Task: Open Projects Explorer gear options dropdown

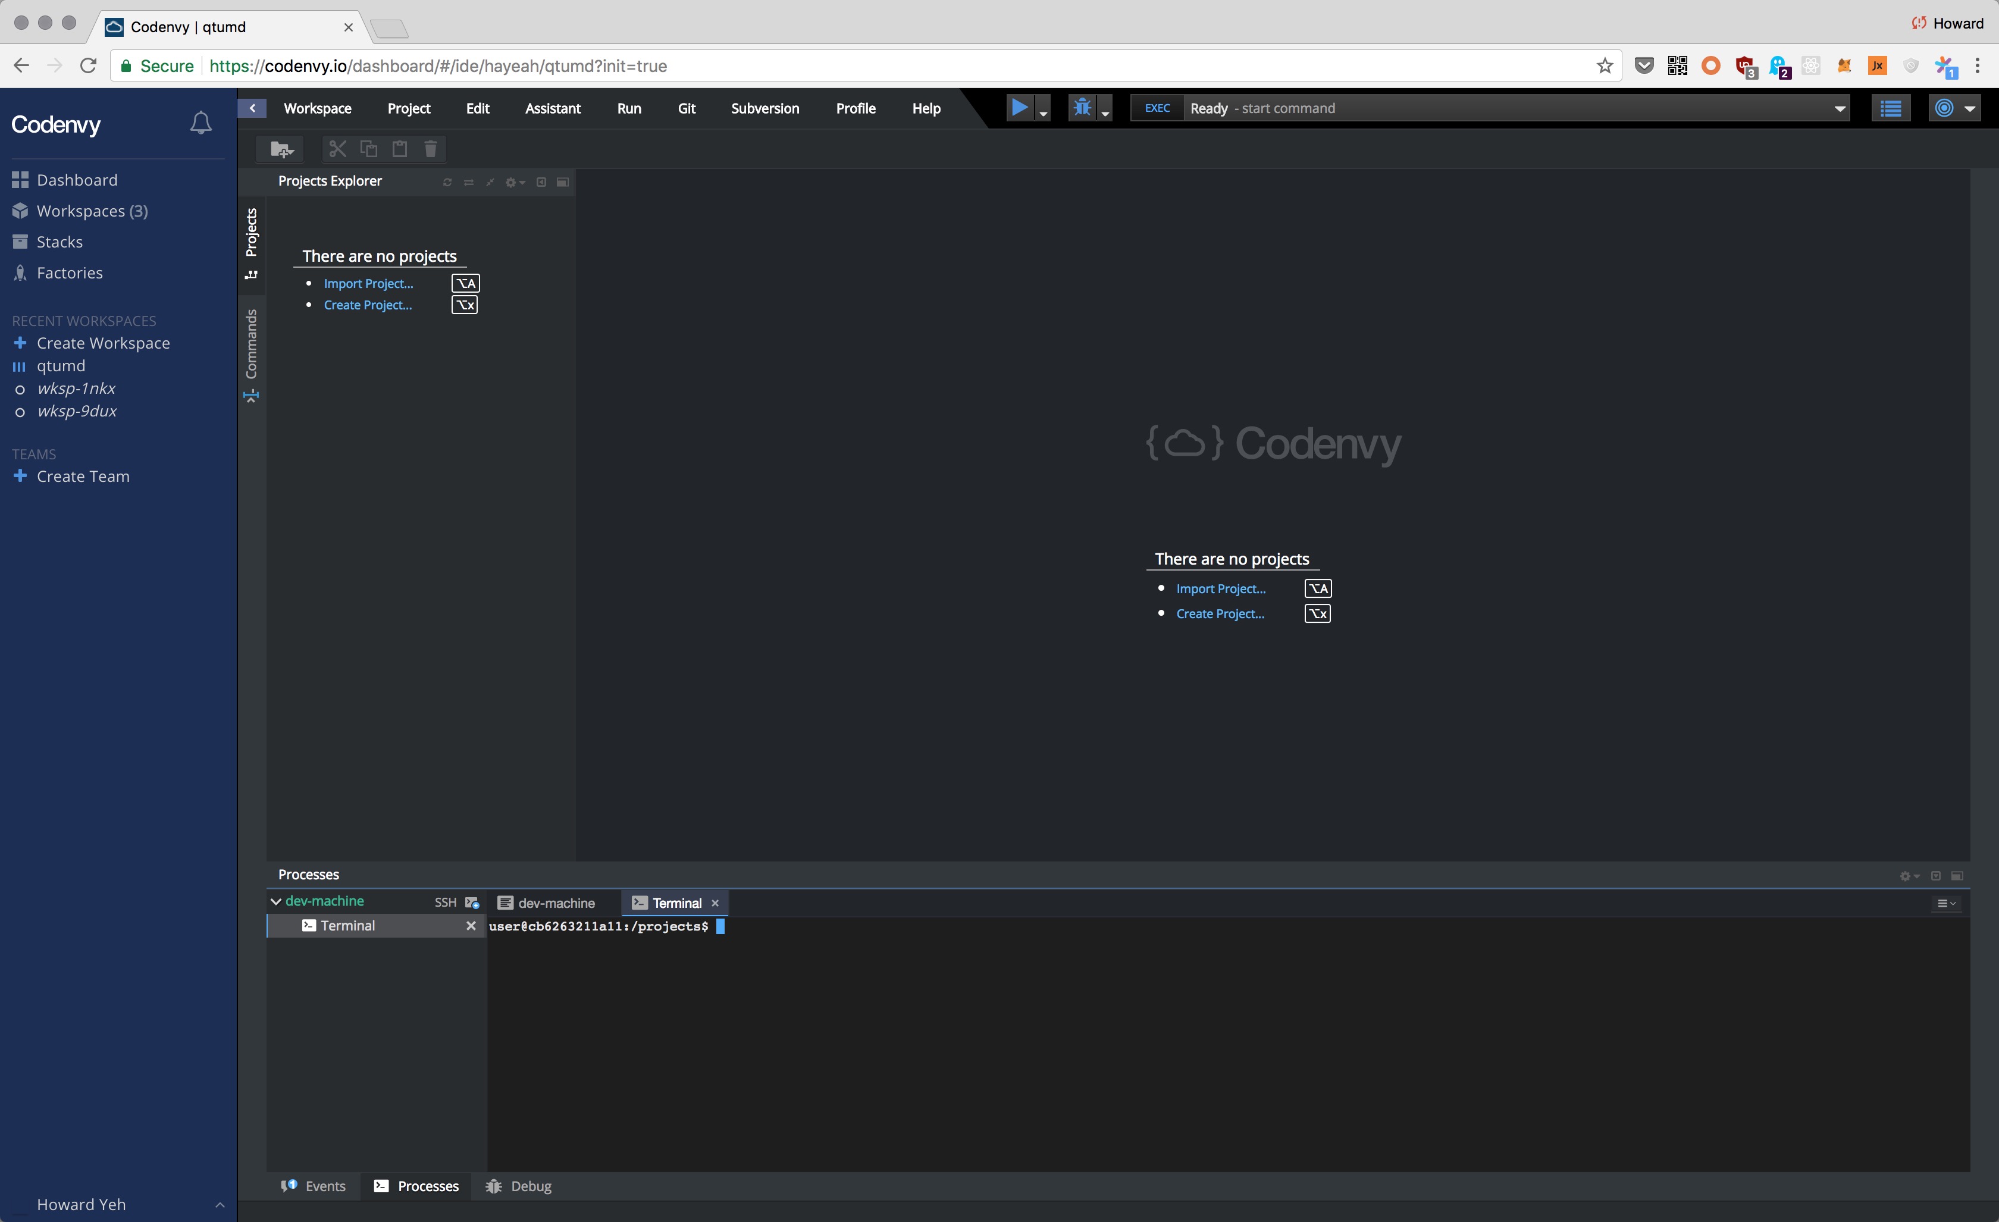Action: [515, 183]
